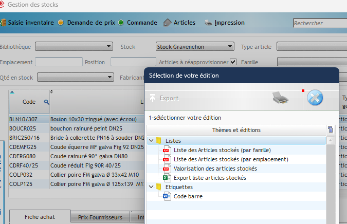Open the Impression printer menu
Screen dimensions: 347x224
225,23
